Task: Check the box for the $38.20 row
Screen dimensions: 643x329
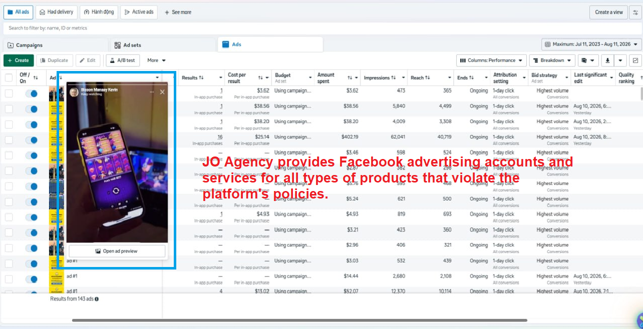Action: coord(9,124)
